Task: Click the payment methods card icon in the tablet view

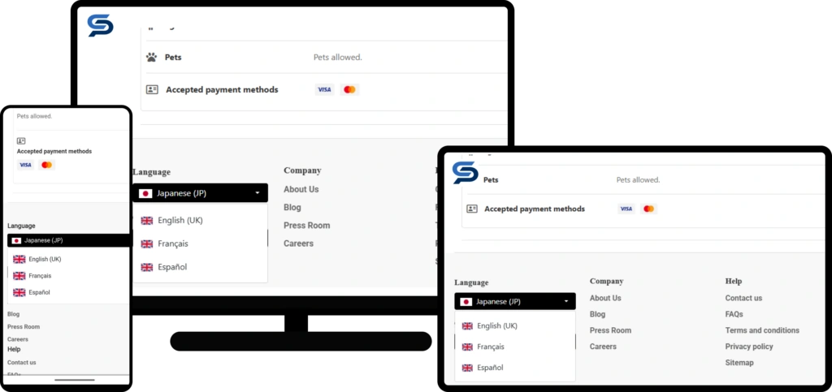Action: [x=472, y=209]
